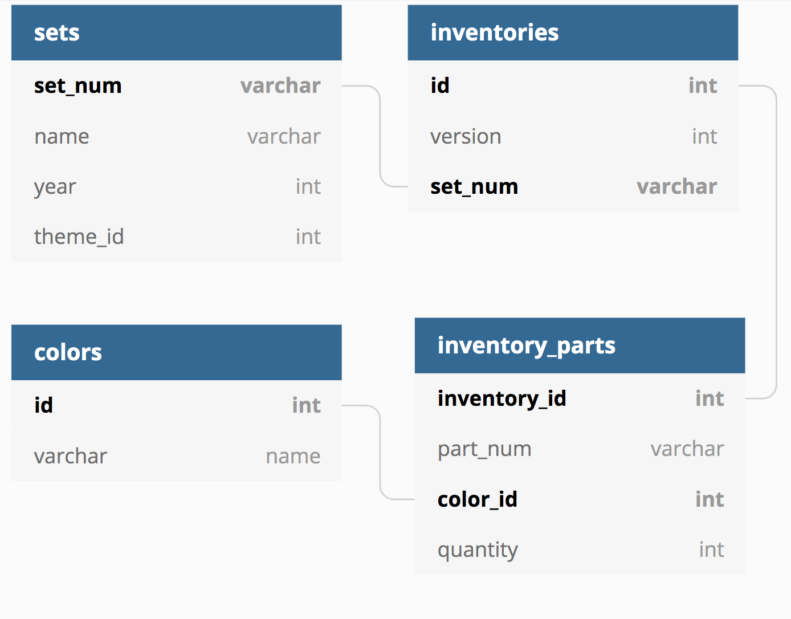Select the inventory_parts table header
791x619 pixels.
(x=580, y=345)
